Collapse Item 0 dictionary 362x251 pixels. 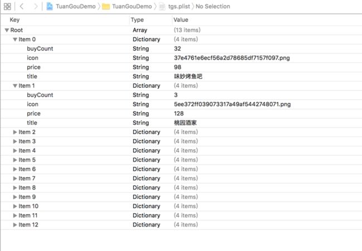(x=15, y=39)
